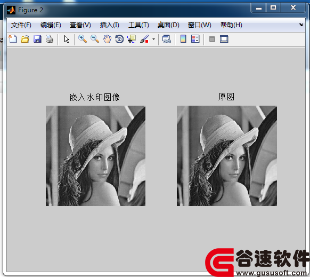Activate the Zoom Out magnifier tool
Image resolution: width=310 pixels, height=277 pixels.
tap(95, 39)
